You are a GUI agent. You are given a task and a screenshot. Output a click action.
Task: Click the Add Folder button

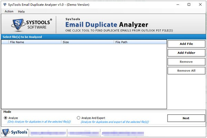(186, 53)
